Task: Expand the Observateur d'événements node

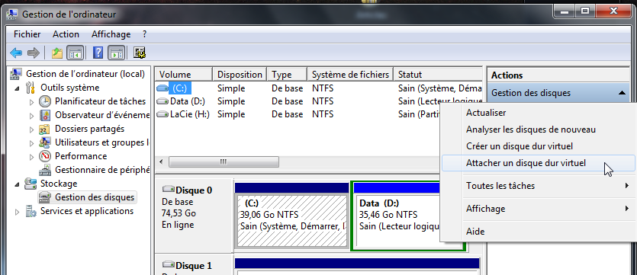Action: click(x=32, y=116)
